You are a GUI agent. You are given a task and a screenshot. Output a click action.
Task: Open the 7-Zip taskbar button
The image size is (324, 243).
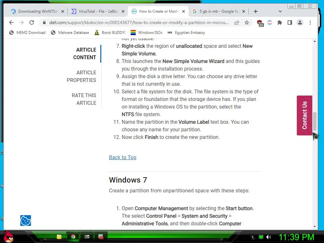click(87, 237)
